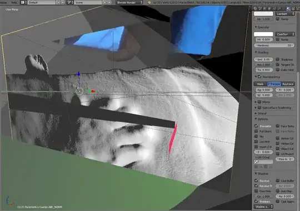Click the Pass Index 0 field
Image resolution: width=300 pixels, height=211 pixels.
point(285,159)
